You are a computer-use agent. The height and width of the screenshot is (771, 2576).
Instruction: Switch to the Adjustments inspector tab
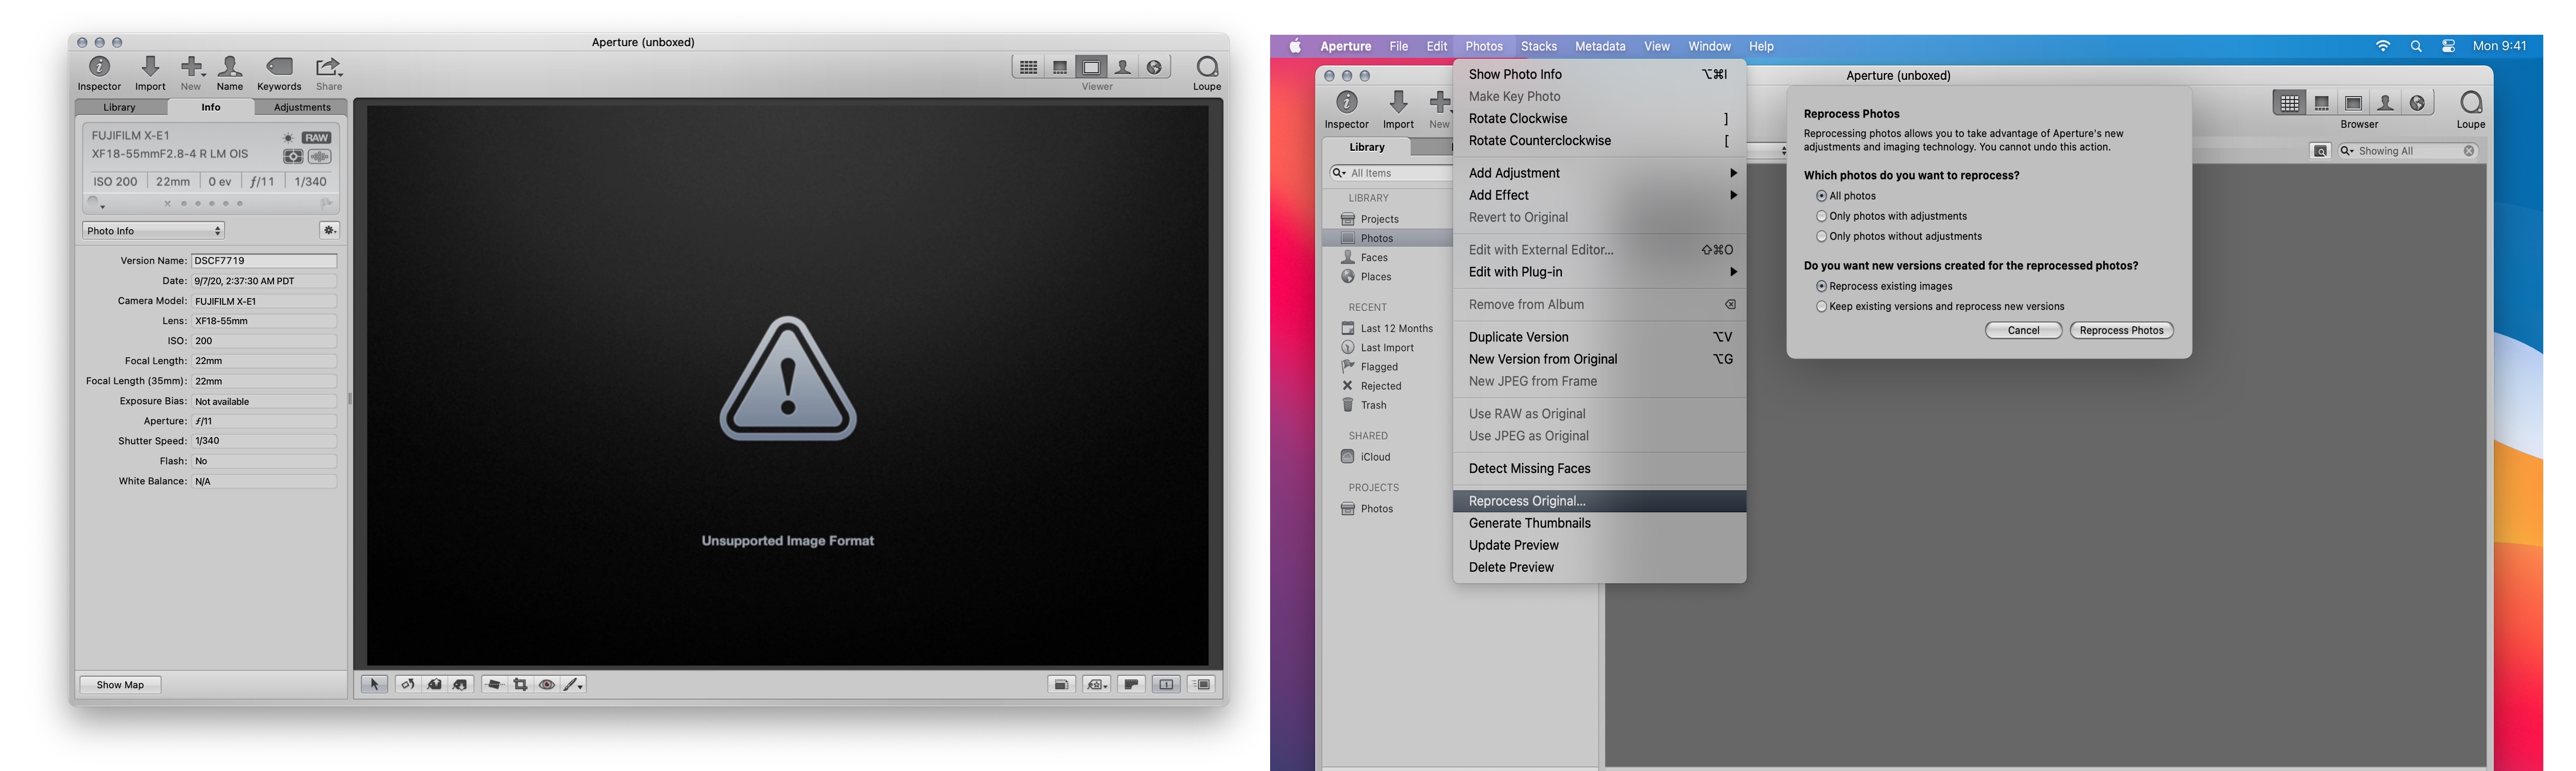coord(302,107)
